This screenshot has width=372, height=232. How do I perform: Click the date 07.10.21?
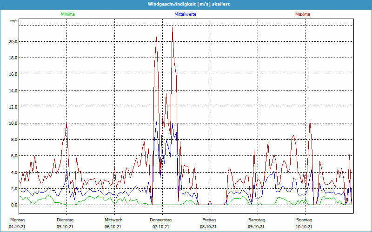pyautogui.click(x=161, y=227)
